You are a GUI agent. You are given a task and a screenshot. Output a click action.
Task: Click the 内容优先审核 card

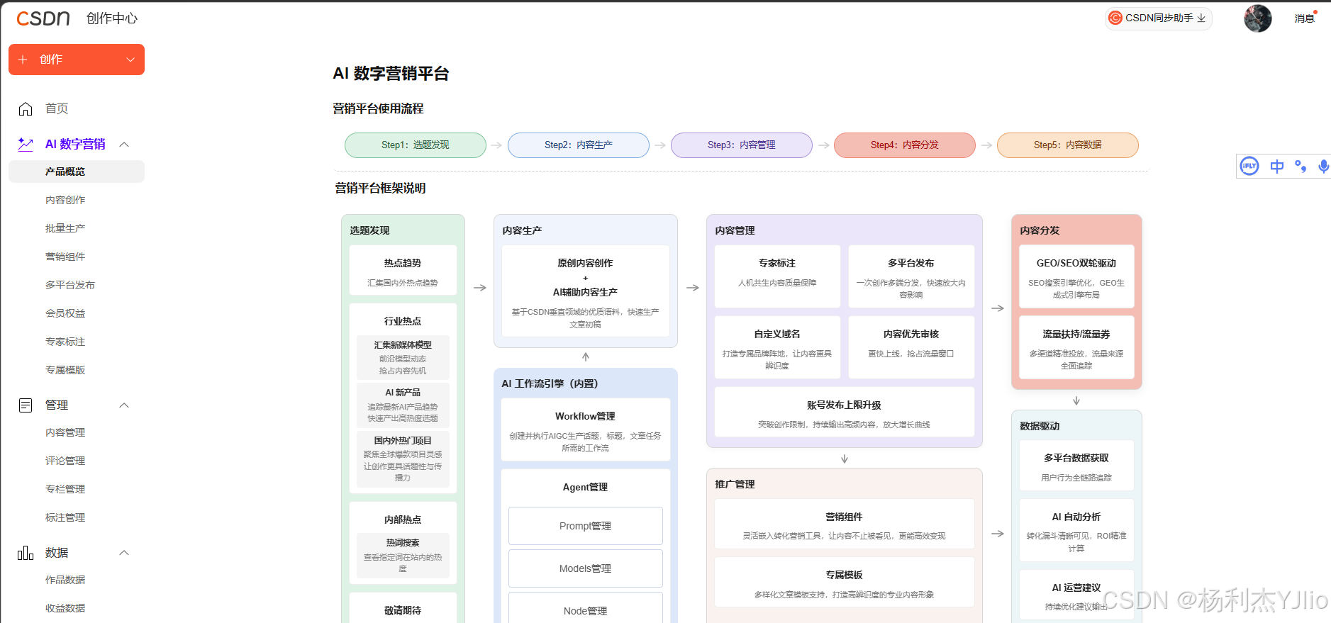pos(911,347)
